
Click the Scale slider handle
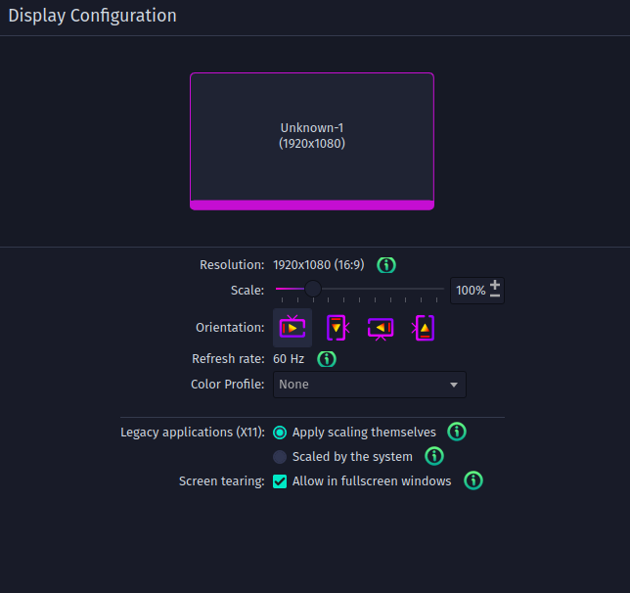[x=313, y=289]
